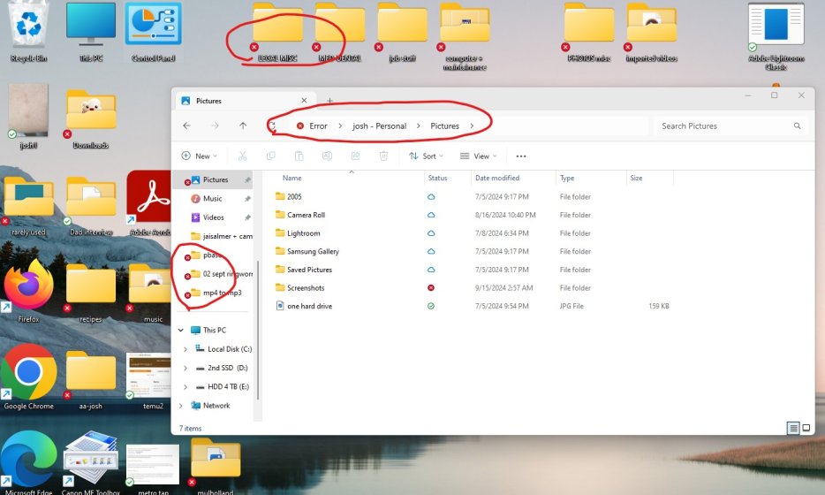Click the New button

199,156
